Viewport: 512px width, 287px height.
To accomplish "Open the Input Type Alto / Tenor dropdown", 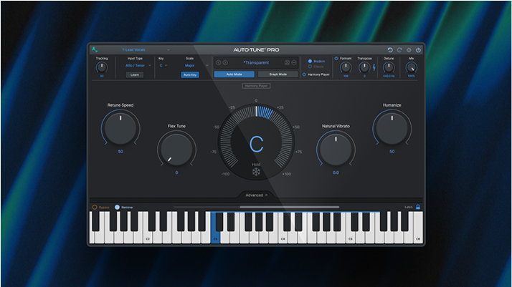I will click(x=135, y=65).
